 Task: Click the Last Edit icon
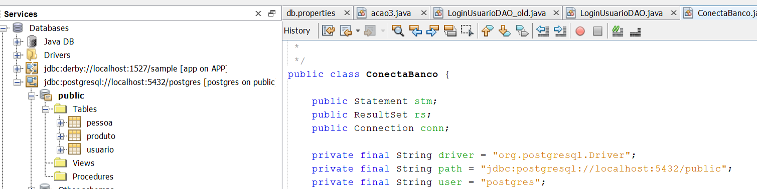(x=328, y=31)
